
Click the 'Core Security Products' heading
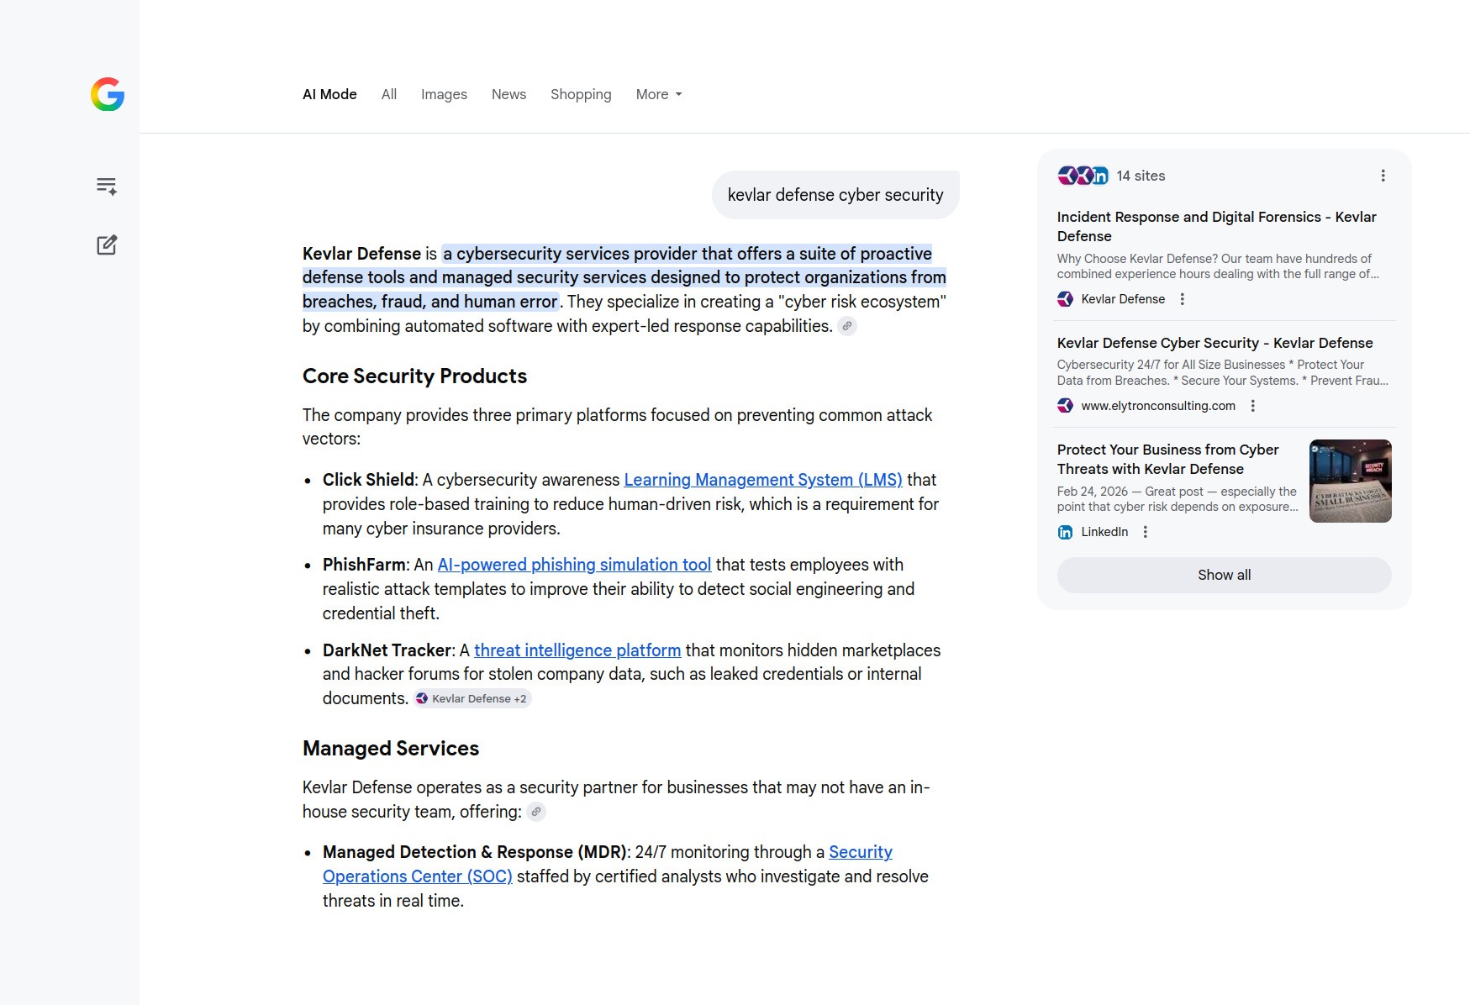coord(414,376)
